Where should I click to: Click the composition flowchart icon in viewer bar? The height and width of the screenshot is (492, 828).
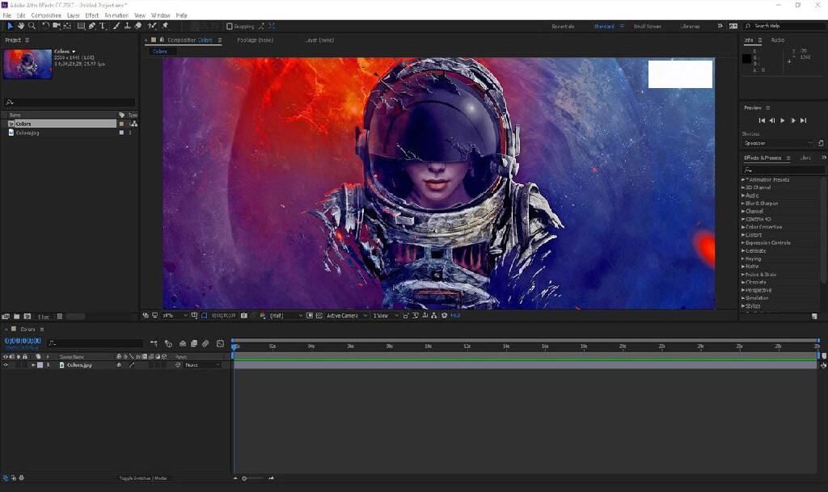434,315
